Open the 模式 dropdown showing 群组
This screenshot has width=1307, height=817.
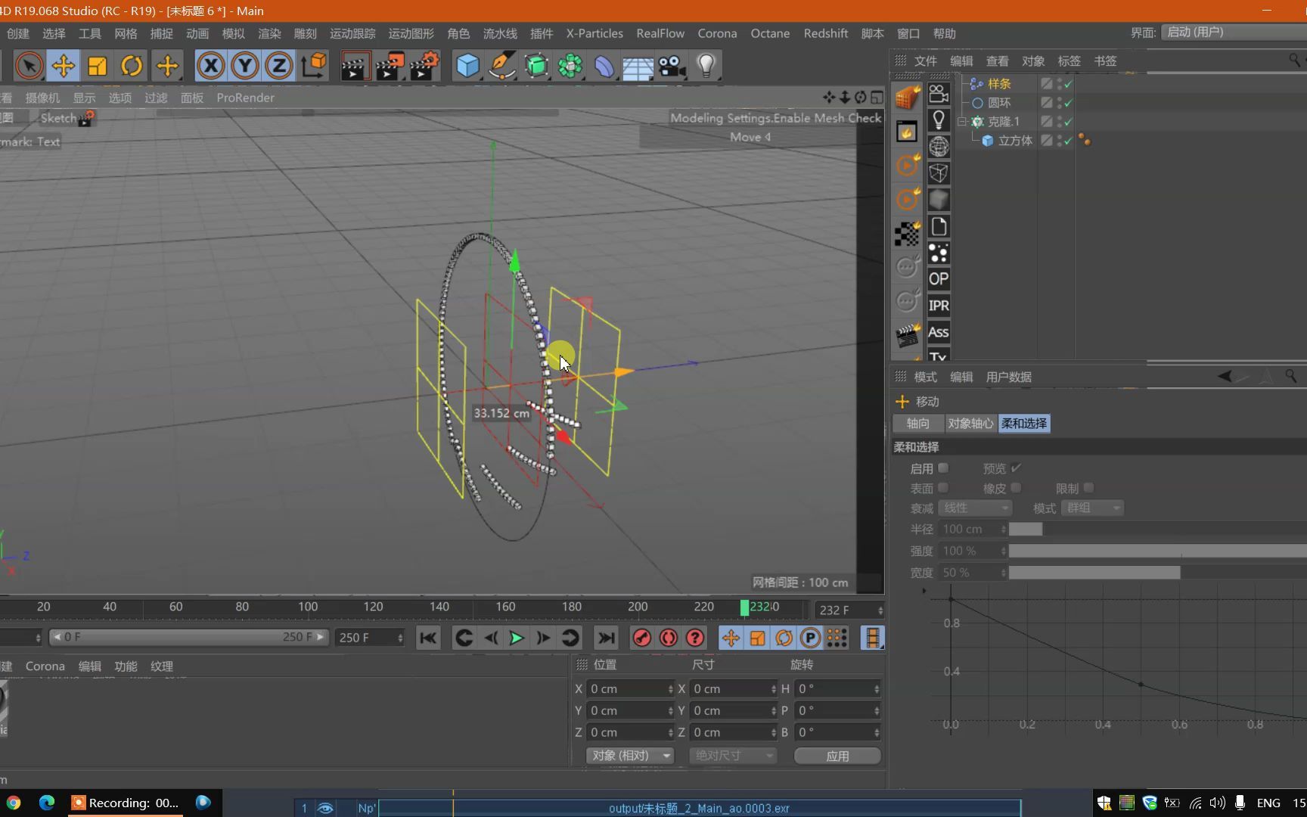[x=1092, y=508]
